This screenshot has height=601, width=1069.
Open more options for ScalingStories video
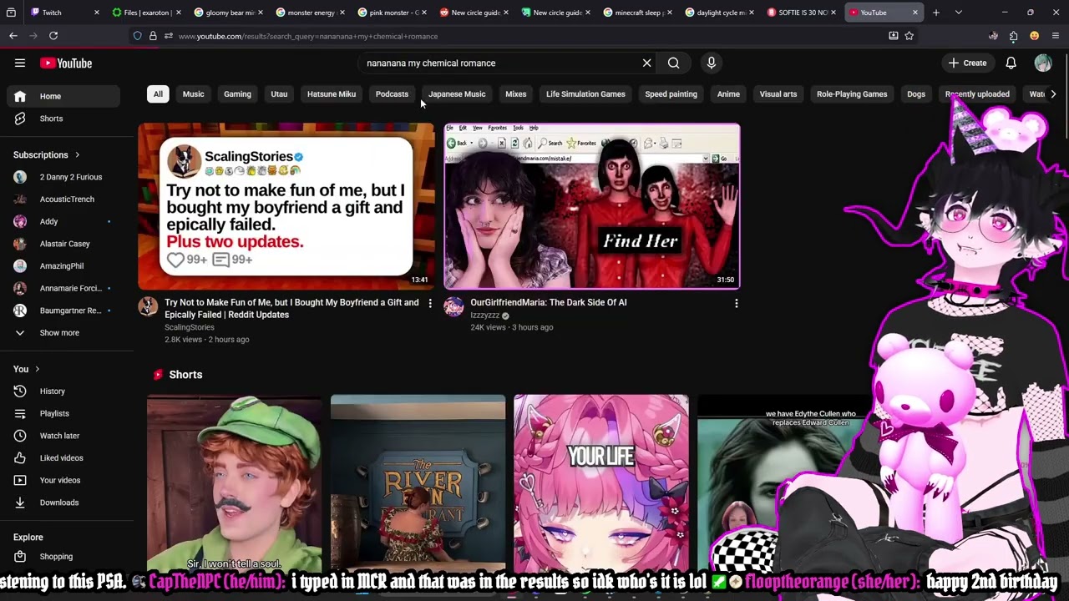click(x=430, y=303)
